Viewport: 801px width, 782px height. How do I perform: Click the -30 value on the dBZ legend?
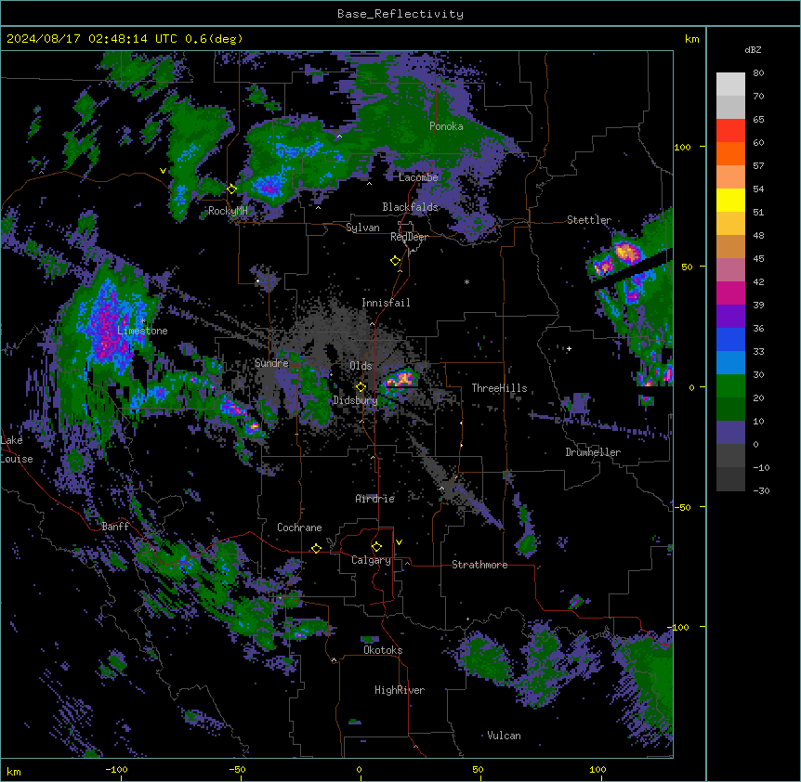click(761, 491)
